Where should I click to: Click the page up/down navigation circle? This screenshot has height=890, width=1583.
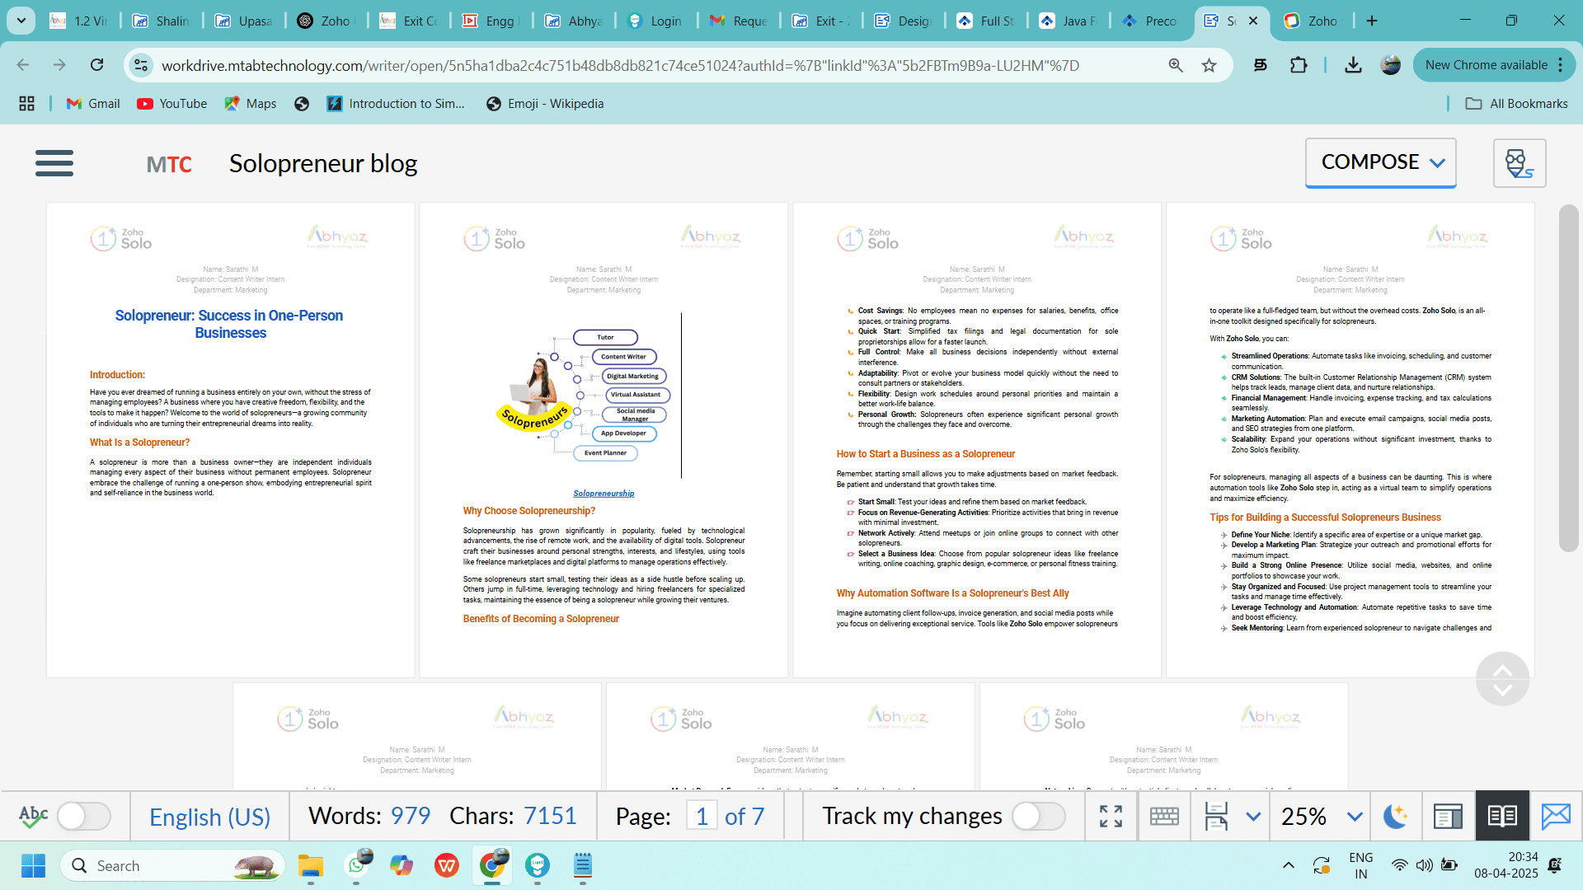(x=1502, y=678)
